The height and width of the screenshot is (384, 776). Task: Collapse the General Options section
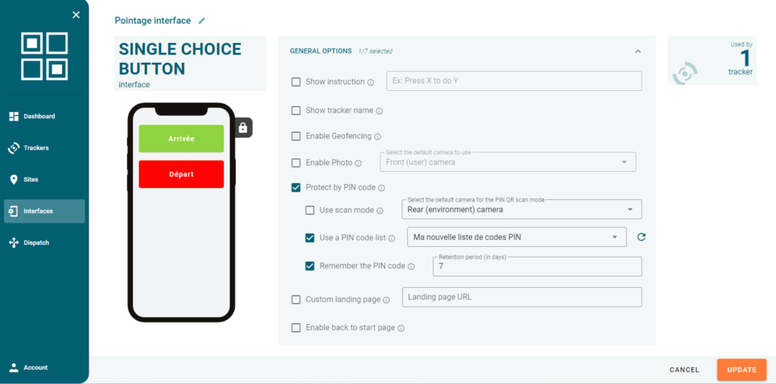pyautogui.click(x=638, y=51)
